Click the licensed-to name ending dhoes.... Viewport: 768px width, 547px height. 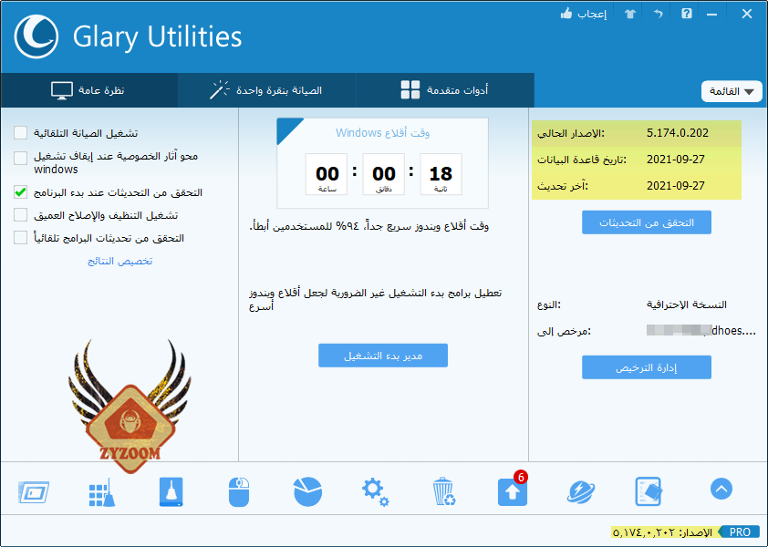[701, 331]
